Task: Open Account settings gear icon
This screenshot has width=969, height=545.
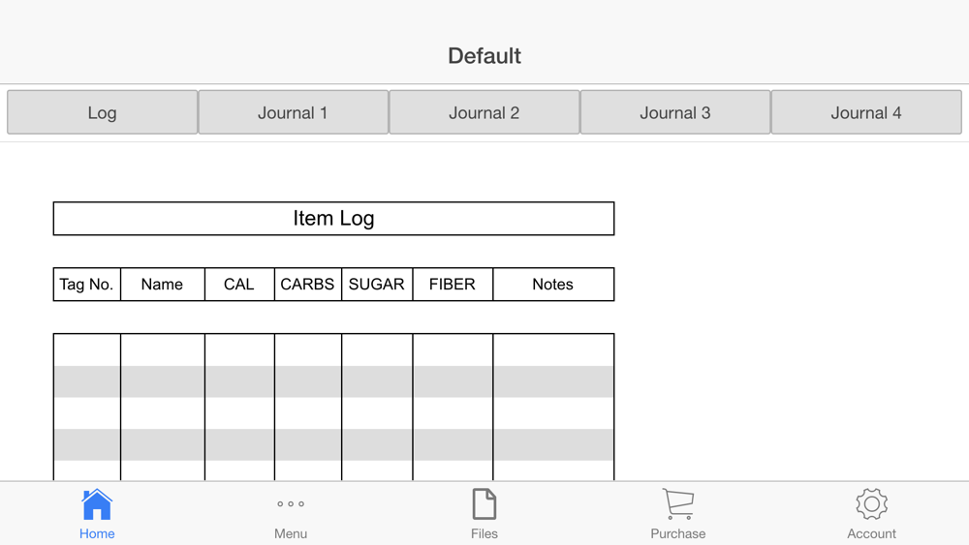Action: 871,504
